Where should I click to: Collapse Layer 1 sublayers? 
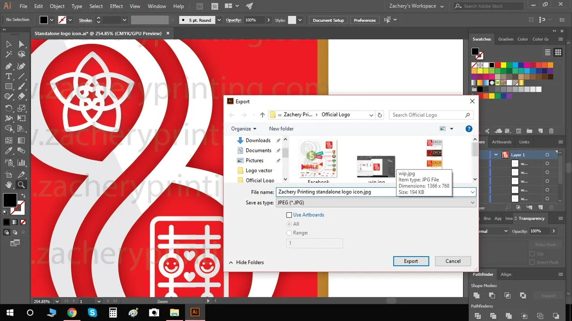tap(496, 155)
